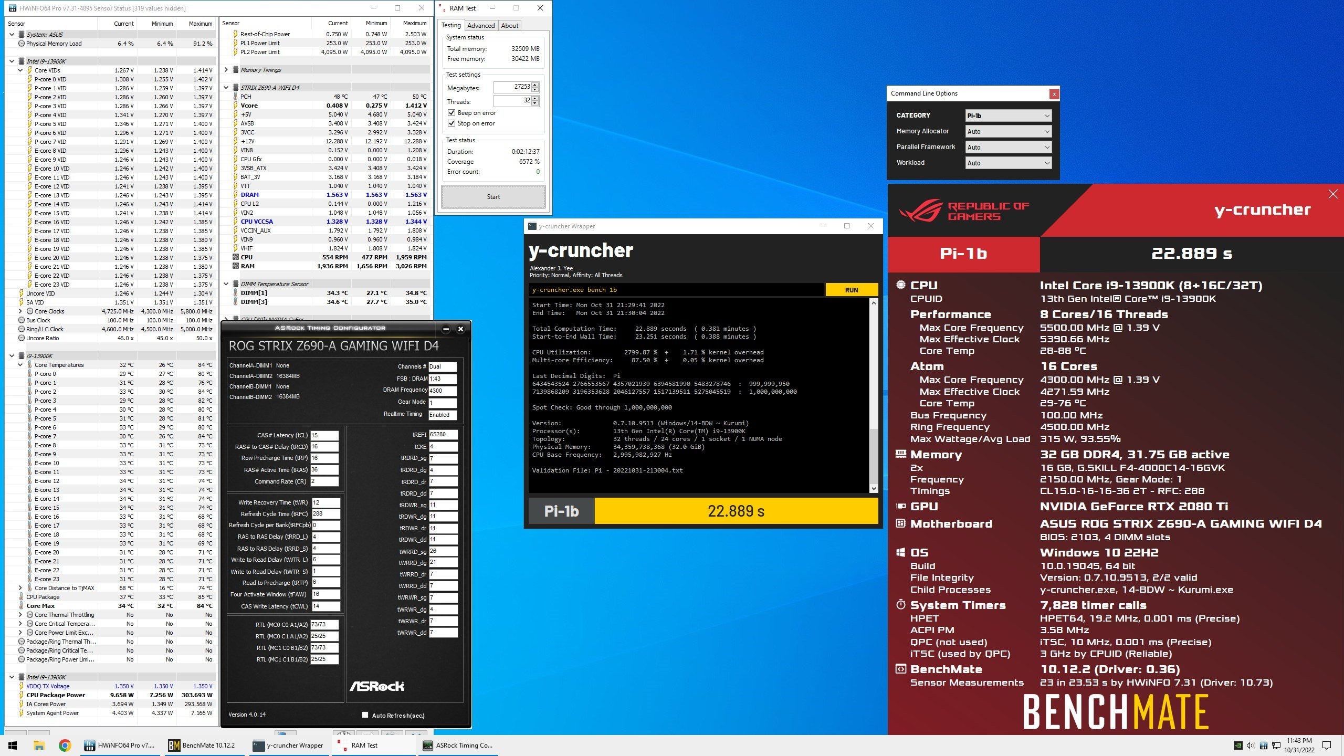Expand the Memory Timings sensor group

pos(226,70)
